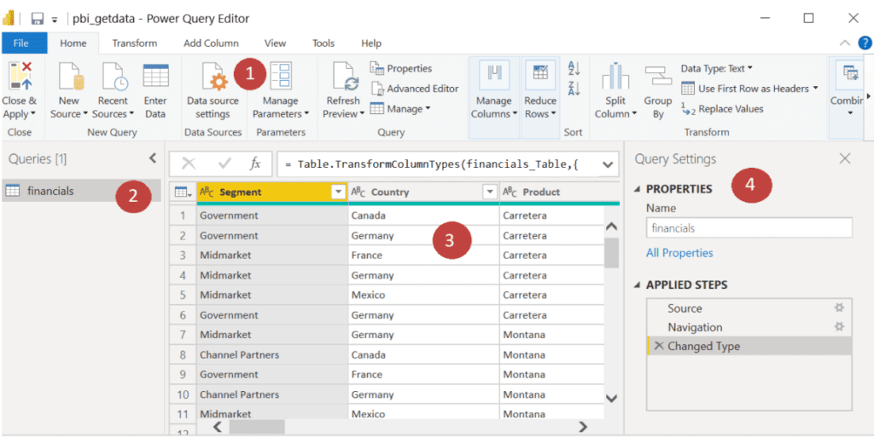Viewport: 874px width, 437px height.
Task: Click the horizontal scrollbar left arrow
Action: [218, 427]
